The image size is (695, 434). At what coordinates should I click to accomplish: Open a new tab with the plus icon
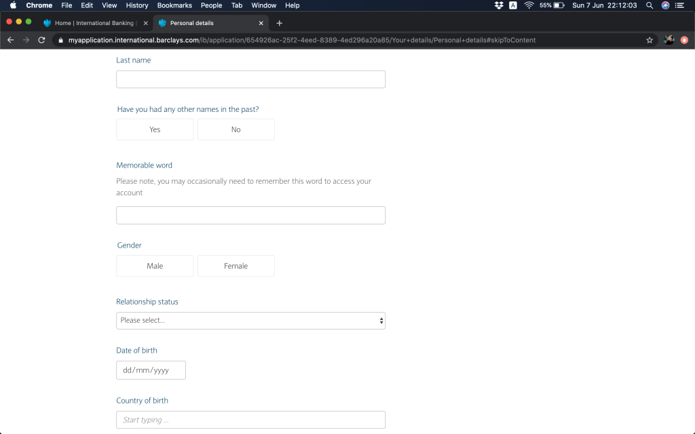(x=279, y=23)
